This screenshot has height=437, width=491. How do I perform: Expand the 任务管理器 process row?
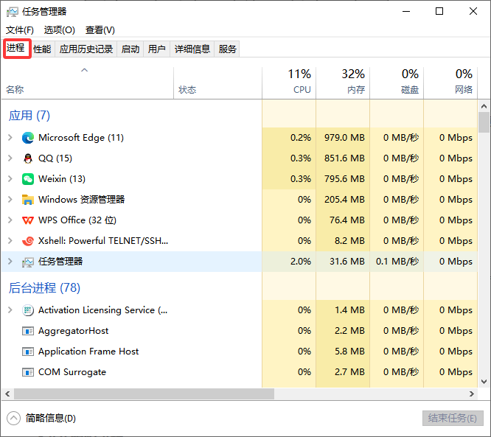[10, 262]
